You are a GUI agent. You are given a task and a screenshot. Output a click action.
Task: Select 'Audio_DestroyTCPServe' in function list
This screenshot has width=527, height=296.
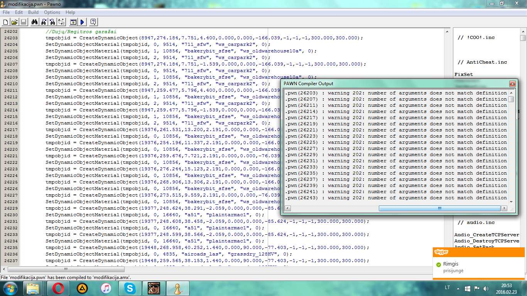[x=486, y=241]
